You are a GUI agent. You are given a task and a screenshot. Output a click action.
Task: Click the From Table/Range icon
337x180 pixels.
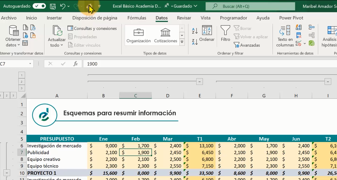point(25,43)
